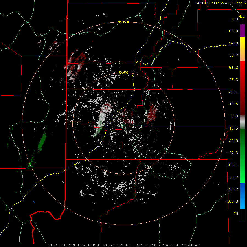The width and height of the screenshot is (247, 247).
Task: Click the NEXLAB-College of DuPage watermark text
Action: [x=221, y=3]
